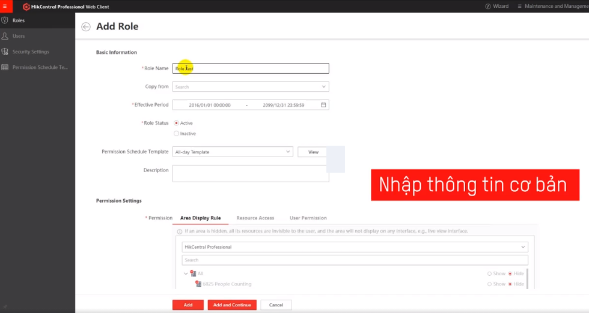Screen dimensions: 589x313
Task: Open the Effective Period calendar icon
Action: pos(323,105)
